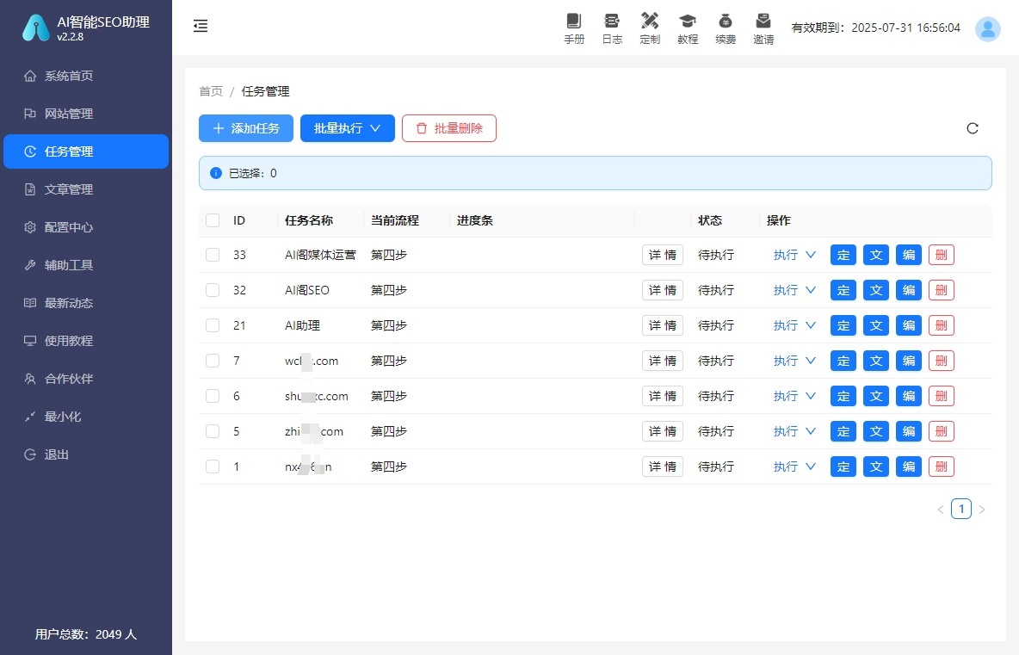
Task: Check the box for task ID 33
Action: pos(213,255)
